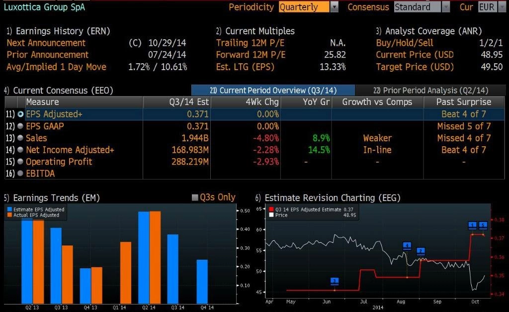Image resolution: width=509 pixels, height=312 pixels.
Task: Click the Past Surprise column header
Action: [x=464, y=102]
